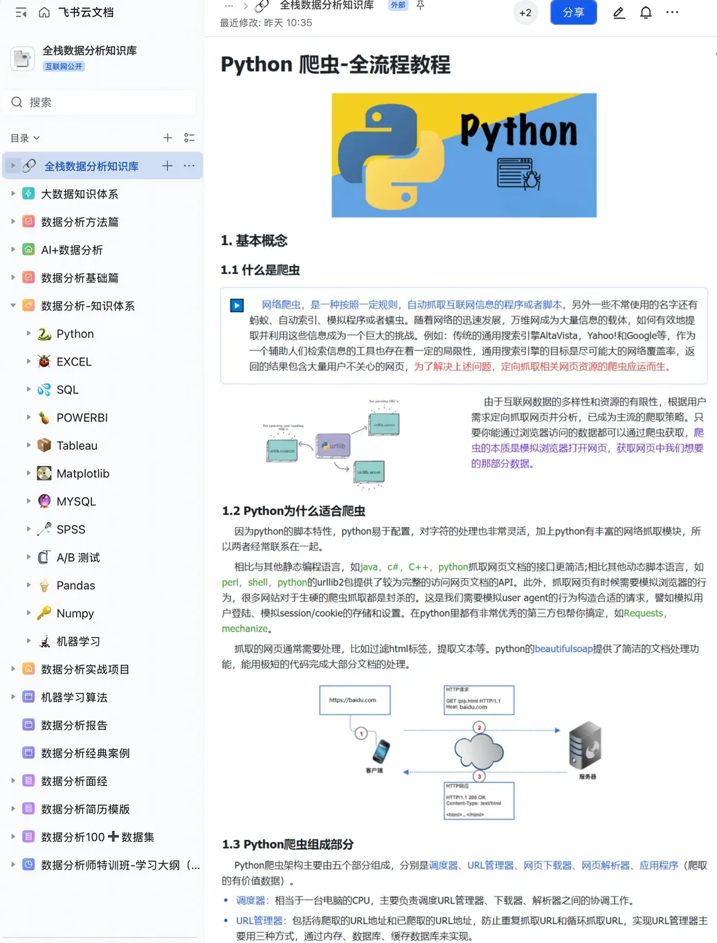Click 1.2 Python为什么适合爬虫 heading
Screen dimensions: 717x943
pyautogui.click(x=293, y=511)
